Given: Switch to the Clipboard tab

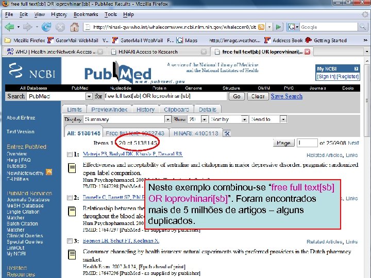Looking at the screenshot, I should pyautogui.click(x=177, y=110).
